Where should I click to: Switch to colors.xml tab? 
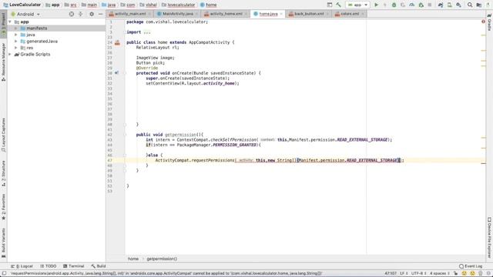349,14
